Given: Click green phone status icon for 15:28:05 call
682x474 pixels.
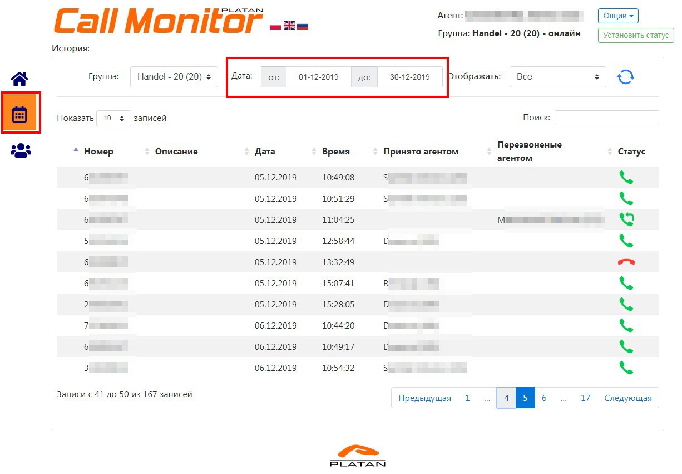Looking at the screenshot, I should pyautogui.click(x=626, y=305).
